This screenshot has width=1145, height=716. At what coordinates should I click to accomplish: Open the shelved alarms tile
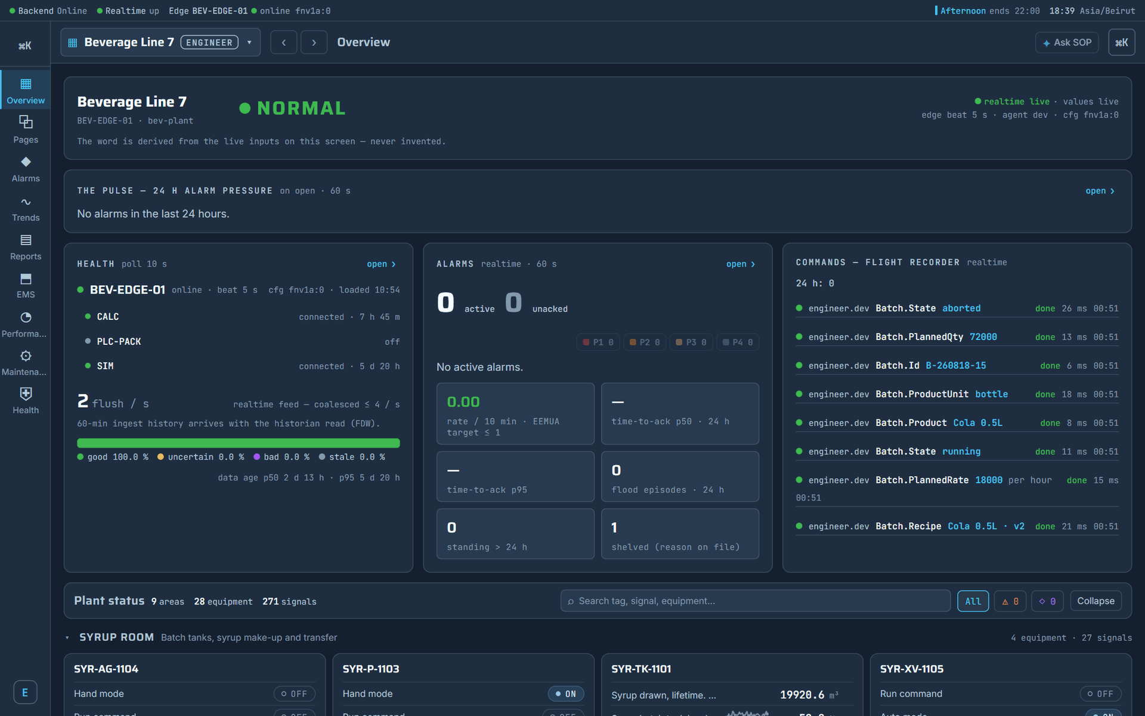680,534
